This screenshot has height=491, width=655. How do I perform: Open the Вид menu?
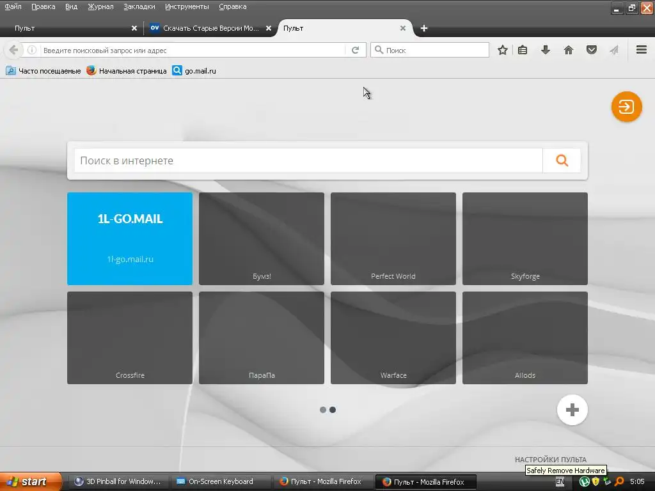(x=71, y=6)
